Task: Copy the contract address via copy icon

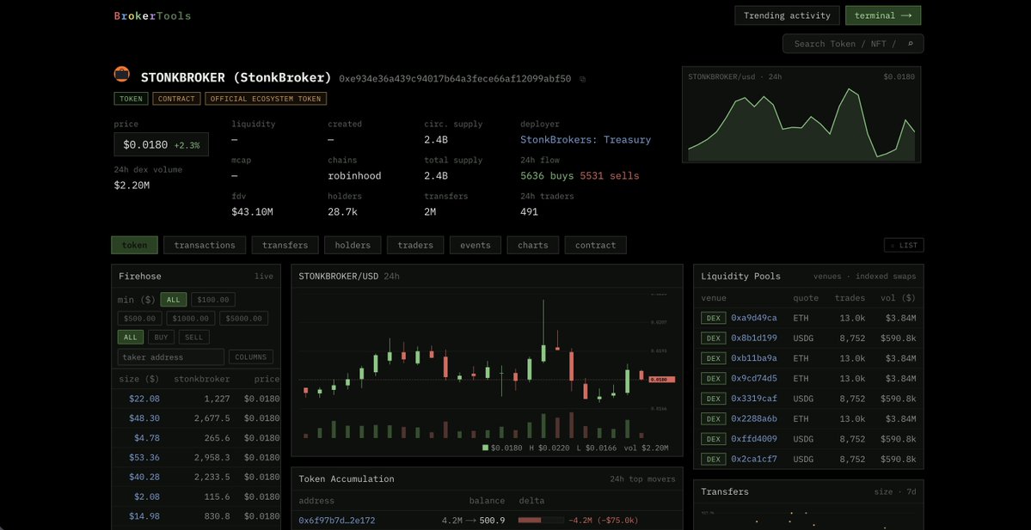Action: click(x=582, y=79)
